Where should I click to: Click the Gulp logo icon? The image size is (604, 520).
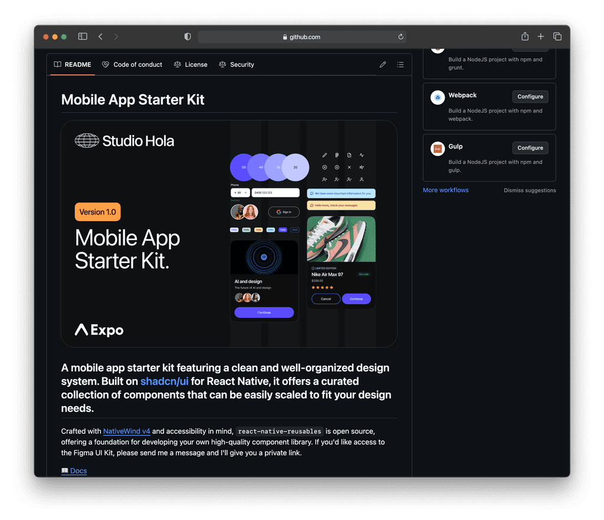(438, 149)
